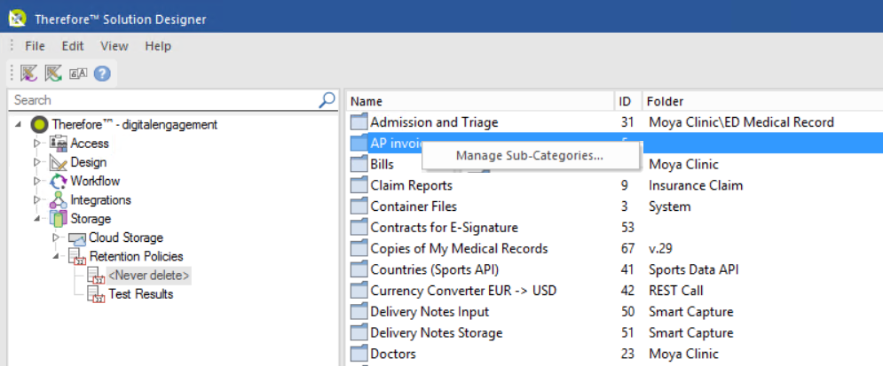883x366 pixels.
Task: Select the Doctors row name
Action: click(x=393, y=354)
